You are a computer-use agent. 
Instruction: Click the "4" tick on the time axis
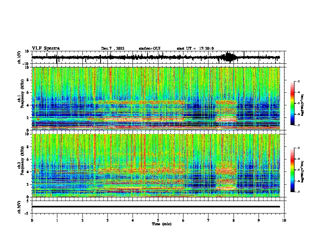(x=133, y=220)
